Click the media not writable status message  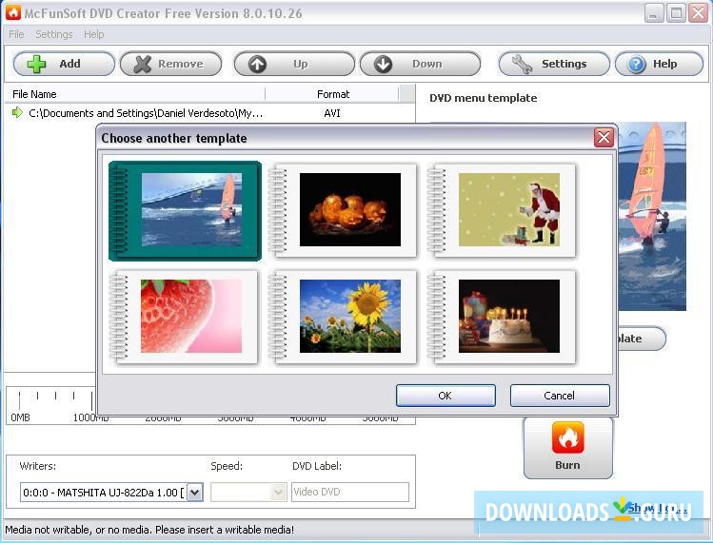149,530
